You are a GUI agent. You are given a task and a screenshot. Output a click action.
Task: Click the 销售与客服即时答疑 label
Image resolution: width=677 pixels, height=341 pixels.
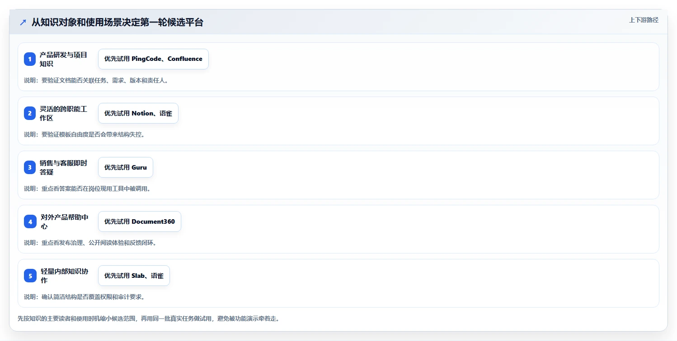pos(63,167)
